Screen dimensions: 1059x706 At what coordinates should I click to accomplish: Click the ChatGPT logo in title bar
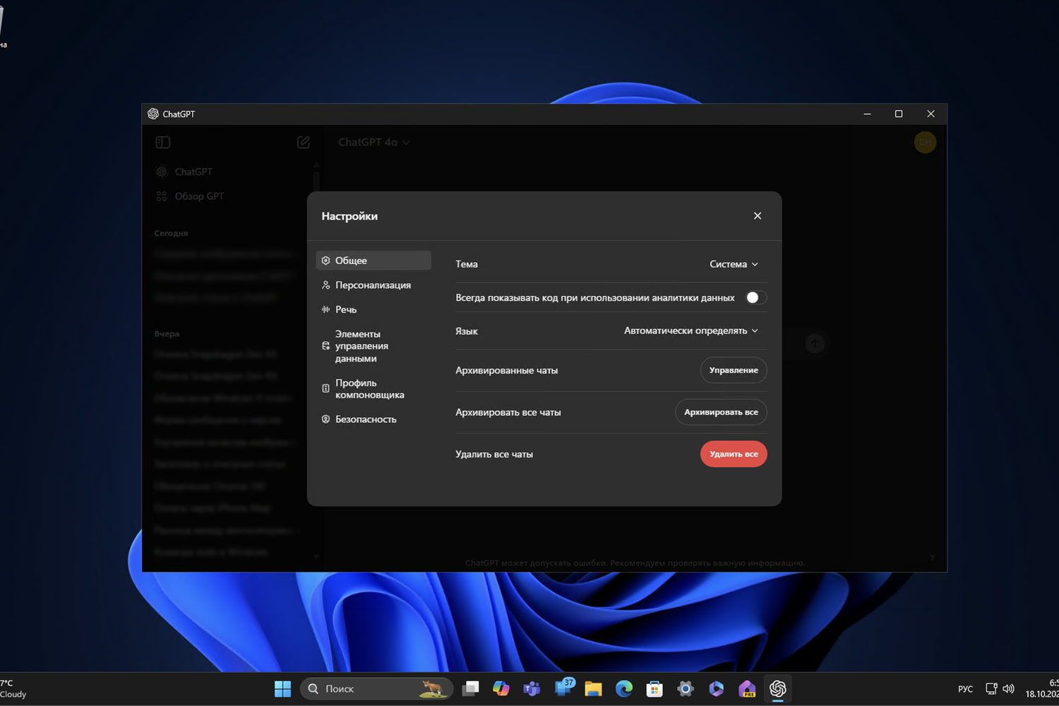(x=153, y=114)
